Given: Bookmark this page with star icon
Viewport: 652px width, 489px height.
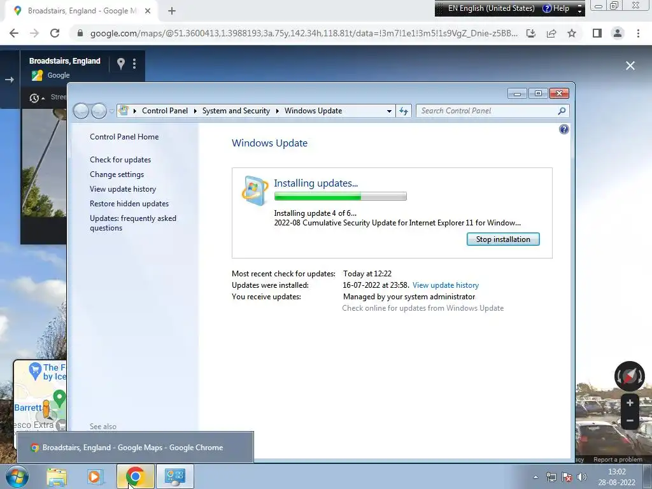Looking at the screenshot, I should pyautogui.click(x=572, y=33).
